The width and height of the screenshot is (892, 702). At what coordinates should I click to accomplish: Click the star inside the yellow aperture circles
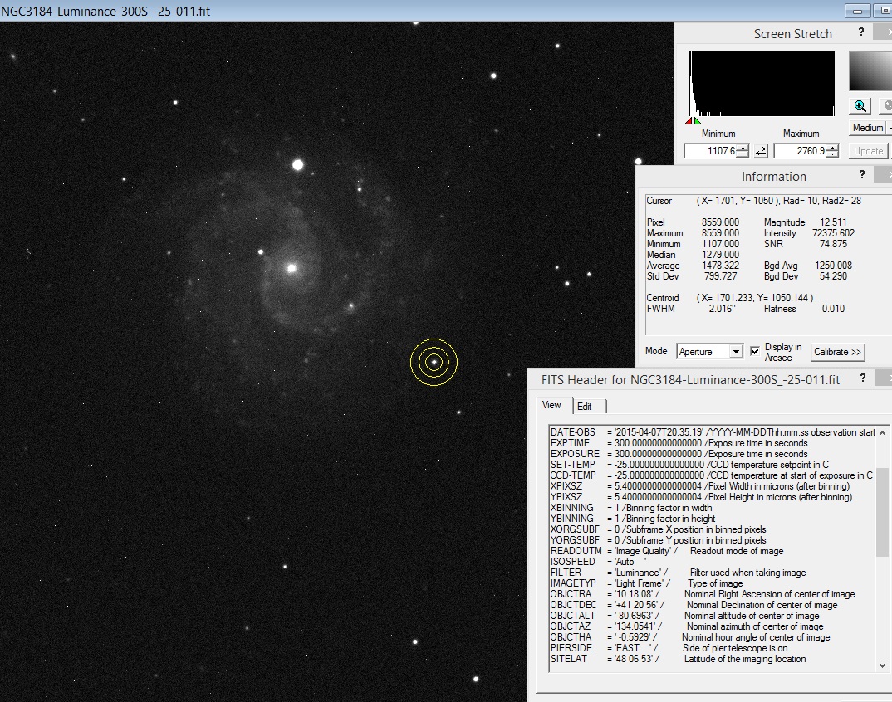[x=433, y=363]
